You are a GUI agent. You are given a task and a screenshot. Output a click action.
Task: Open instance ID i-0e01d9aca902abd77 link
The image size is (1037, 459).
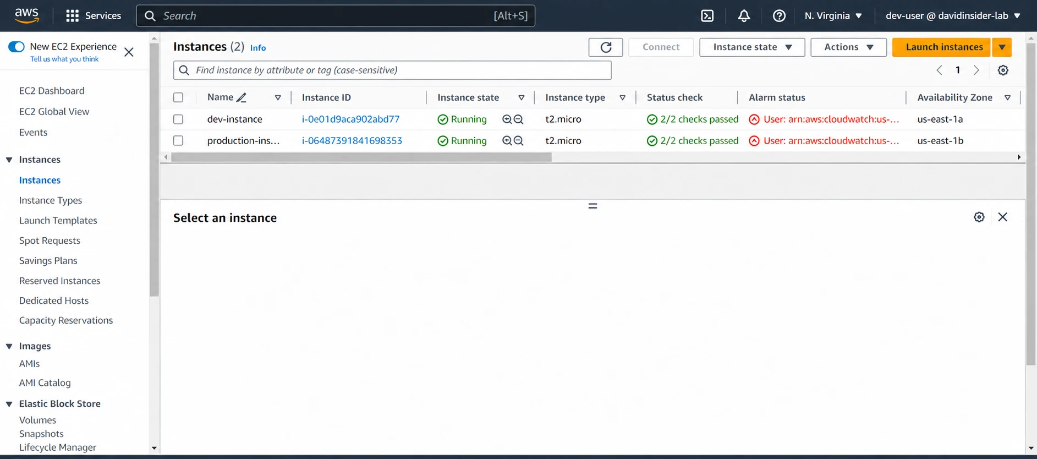(x=351, y=119)
